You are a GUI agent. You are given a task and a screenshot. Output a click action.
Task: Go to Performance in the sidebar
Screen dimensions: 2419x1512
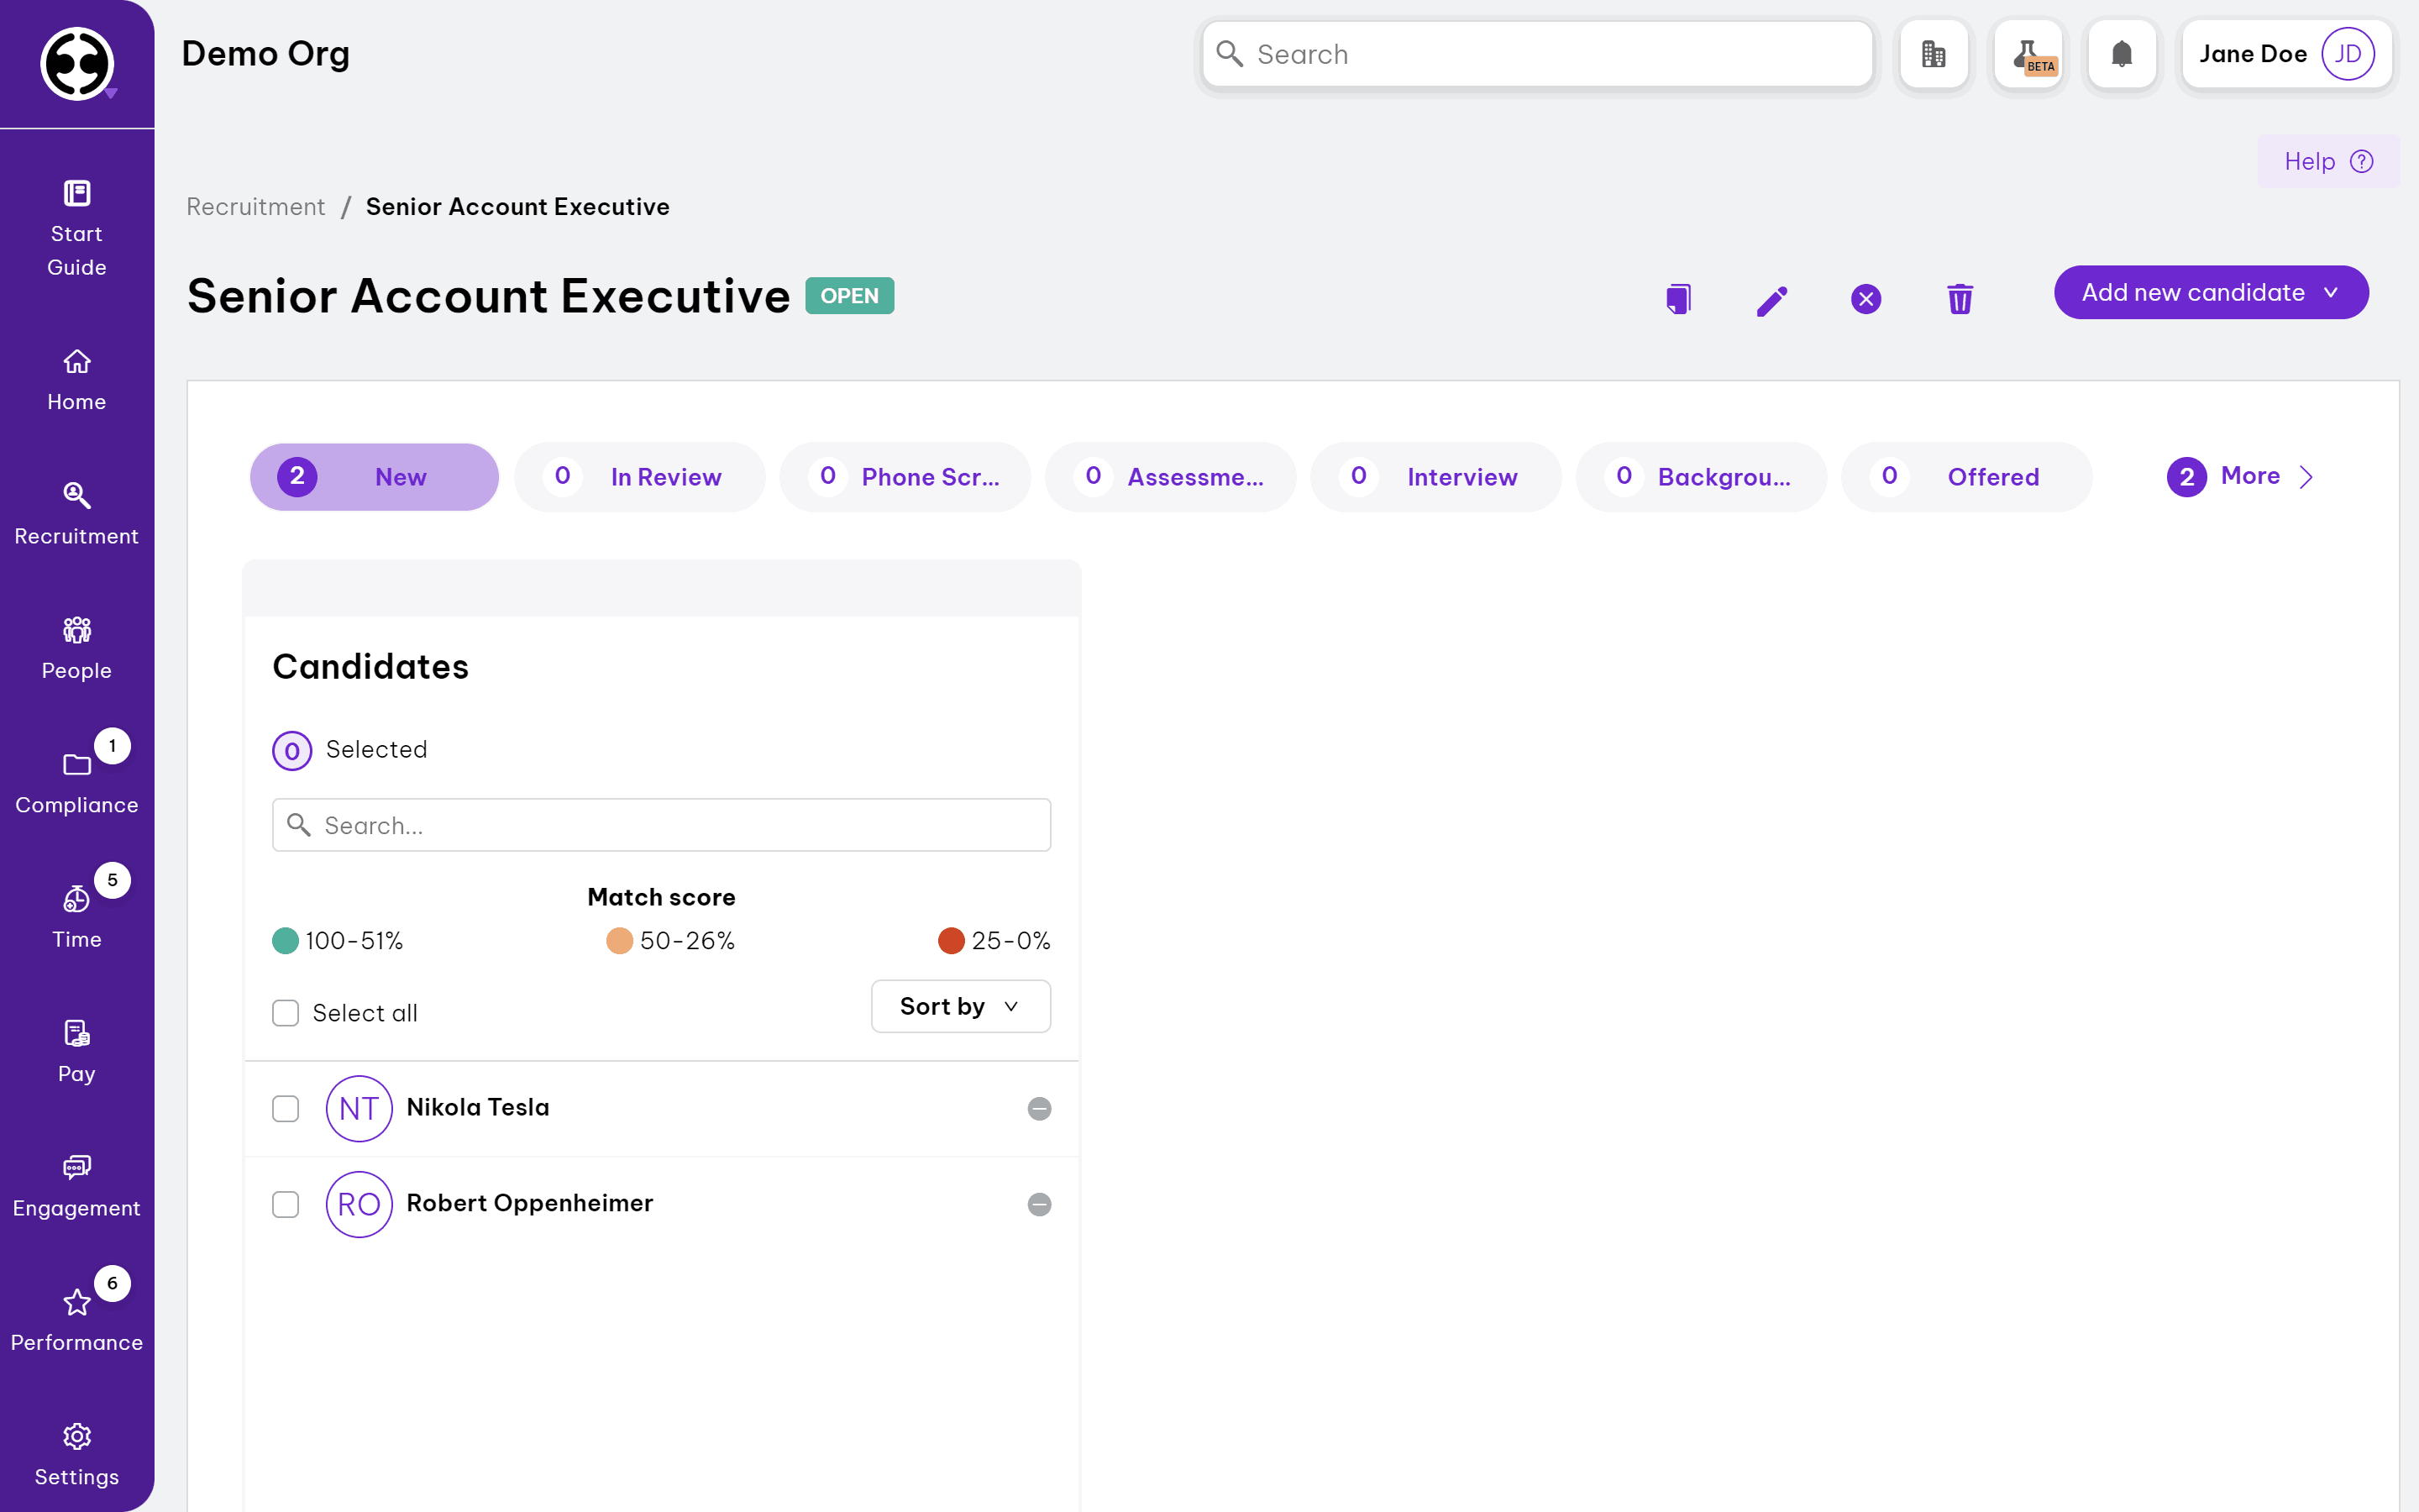click(x=77, y=1320)
